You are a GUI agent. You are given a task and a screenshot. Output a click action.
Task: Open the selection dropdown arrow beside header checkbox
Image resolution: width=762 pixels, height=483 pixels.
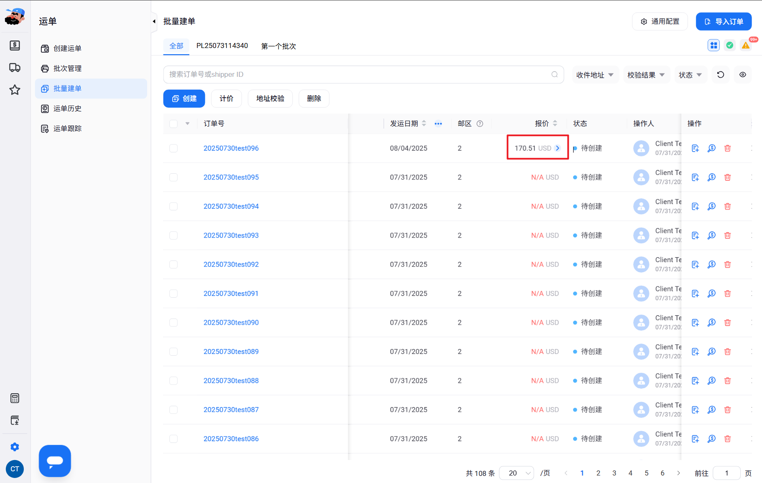[187, 124]
